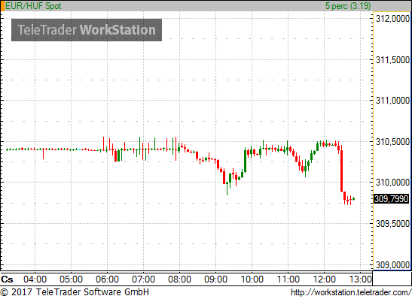
Task: Click the 10:00 time axis label
Action: (252, 279)
